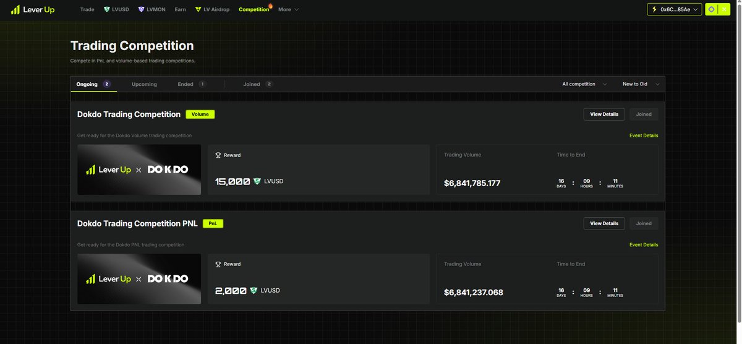742x344 pixels.
Task: Select the Competition nav item
Action: pos(254,9)
